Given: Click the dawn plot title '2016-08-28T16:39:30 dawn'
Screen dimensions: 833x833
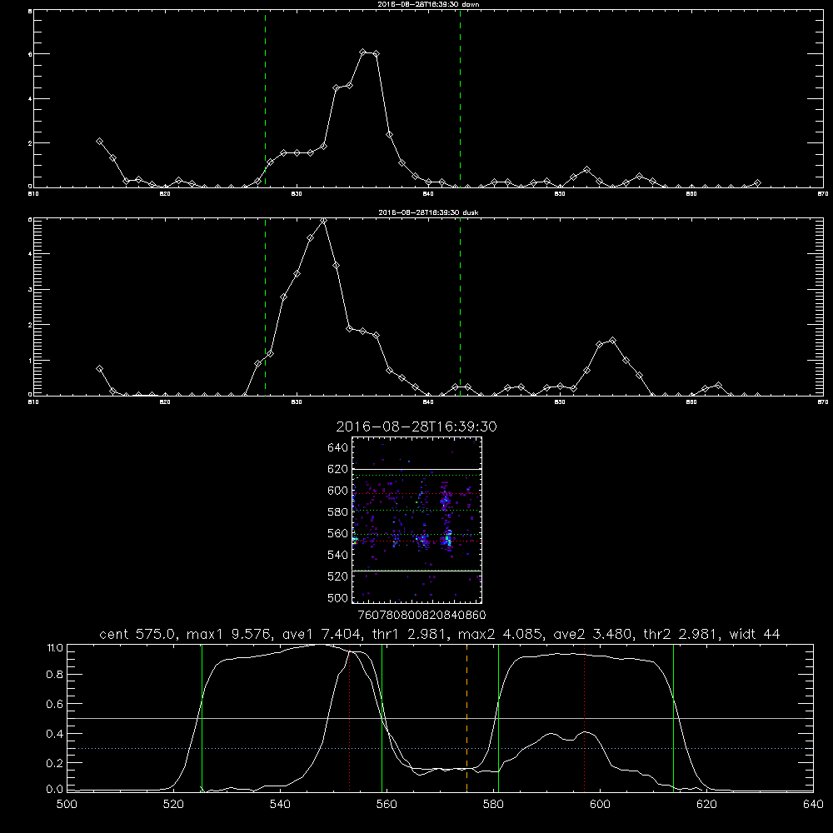Looking at the screenshot, I should 428,4.
